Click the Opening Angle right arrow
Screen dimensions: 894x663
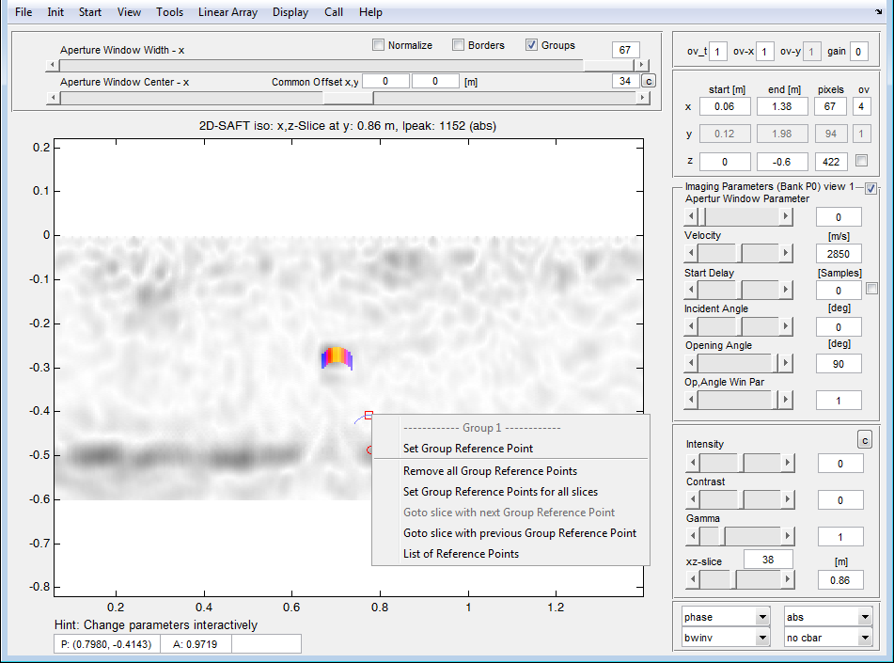(x=786, y=363)
